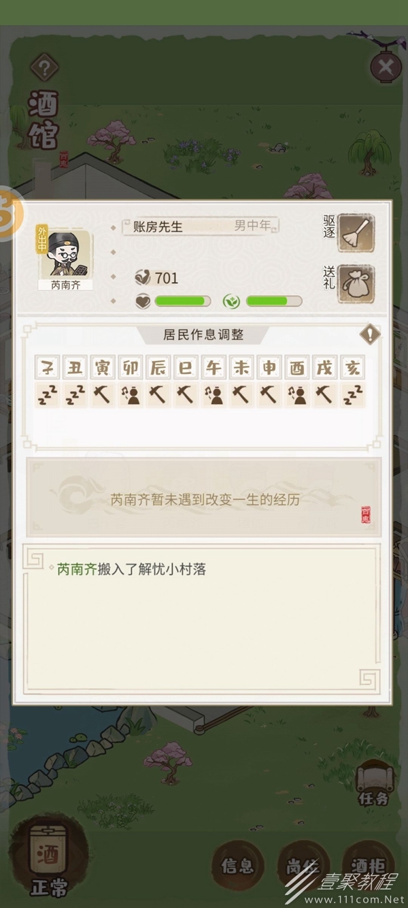Toggle the sleep activity under 子 hour

(x=48, y=394)
